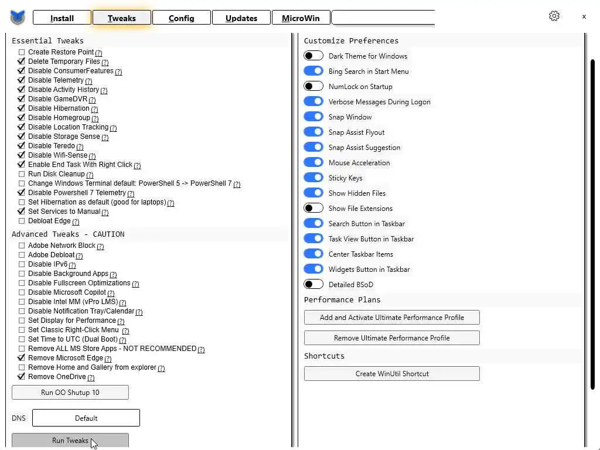This screenshot has height=450, width=600.
Task: Open the MicroWin tab
Action: coord(301,18)
